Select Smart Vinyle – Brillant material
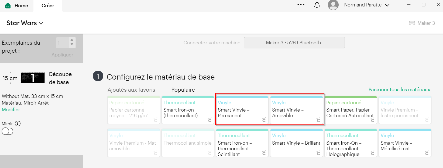443x168 pixels. (x=296, y=143)
